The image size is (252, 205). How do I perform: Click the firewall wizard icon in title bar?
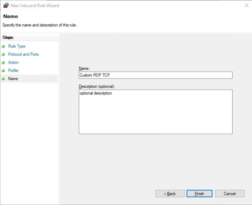5,5
